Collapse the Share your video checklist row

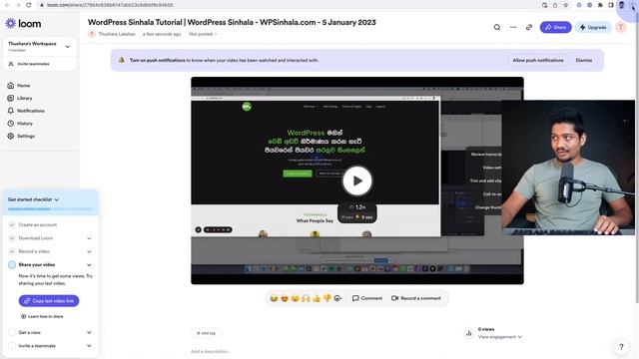(89, 265)
